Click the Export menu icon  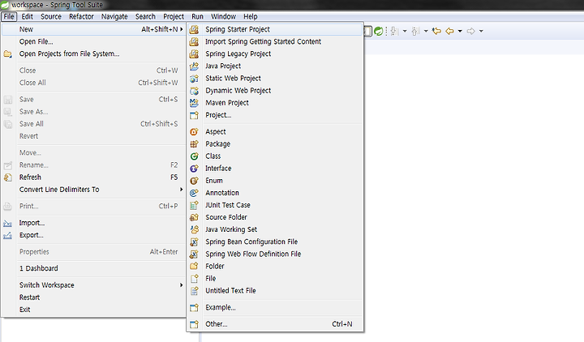(7, 236)
